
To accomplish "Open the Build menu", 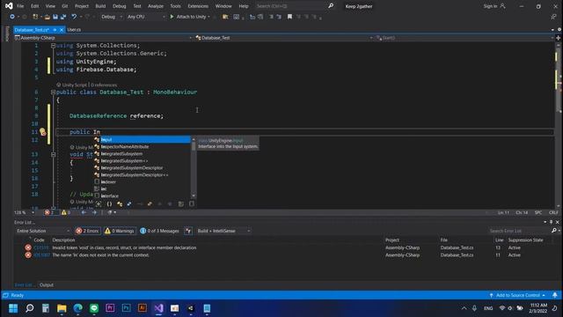I will (x=100, y=6).
